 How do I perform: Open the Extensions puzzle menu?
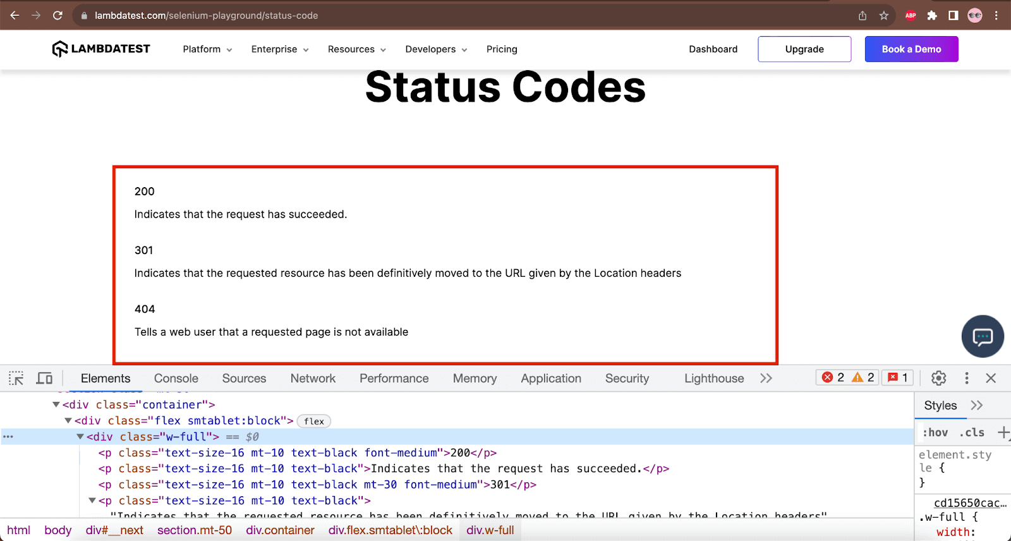(932, 16)
